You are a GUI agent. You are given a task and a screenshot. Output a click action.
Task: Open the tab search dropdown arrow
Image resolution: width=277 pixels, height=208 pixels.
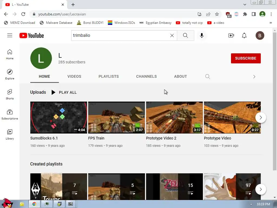tap(245, 5)
